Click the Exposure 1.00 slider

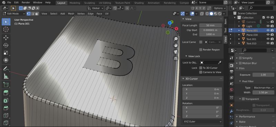pyautogui.click(x=263, y=75)
